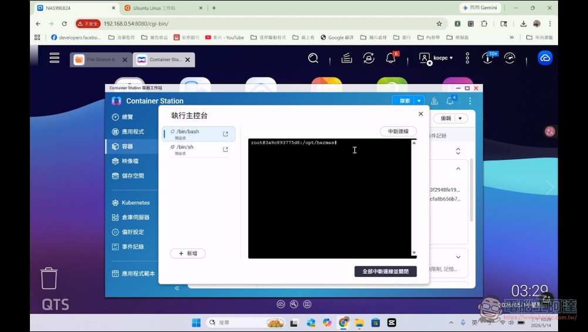Viewport: 588px width, 332px height.
Task: Click the terminal scrollbar down arrow
Action: pos(414,253)
